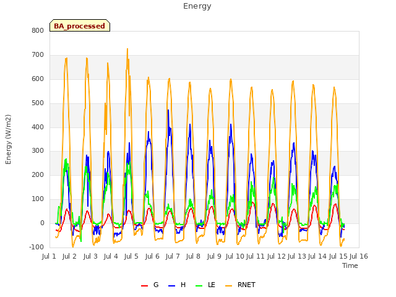Viewport: 396px width, 297px height.
Task: Click the 300 y-axis tick label
Action: (38, 151)
